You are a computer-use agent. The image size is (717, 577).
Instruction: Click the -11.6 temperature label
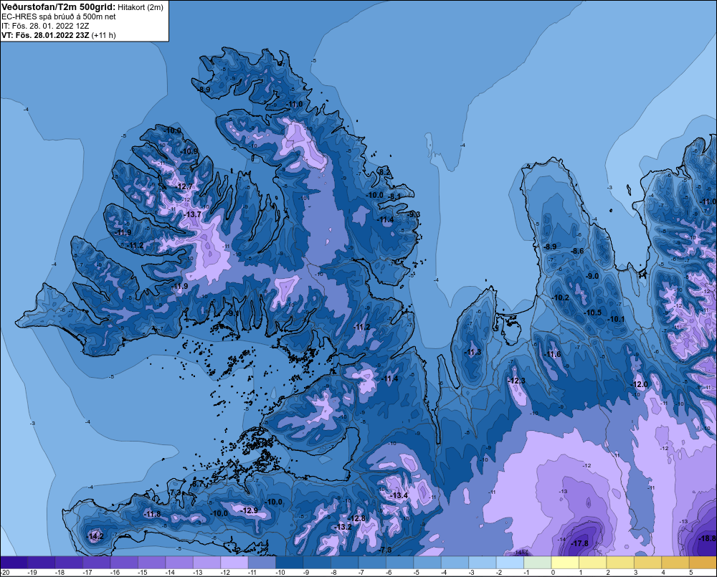pyautogui.click(x=552, y=354)
